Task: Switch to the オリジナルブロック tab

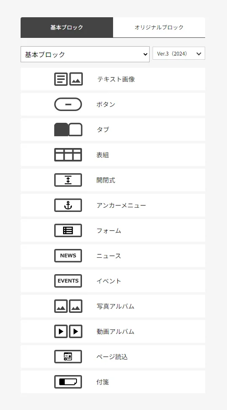Action: click(159, 27)
